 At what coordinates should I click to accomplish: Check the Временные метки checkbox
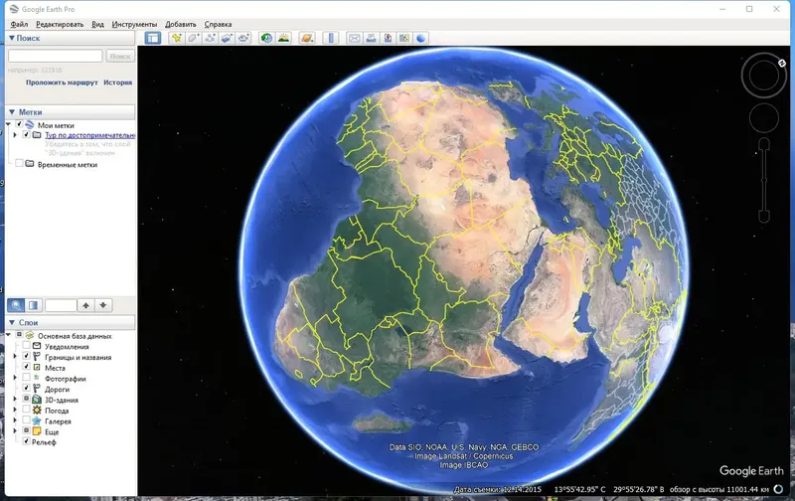tap(19, 164)
